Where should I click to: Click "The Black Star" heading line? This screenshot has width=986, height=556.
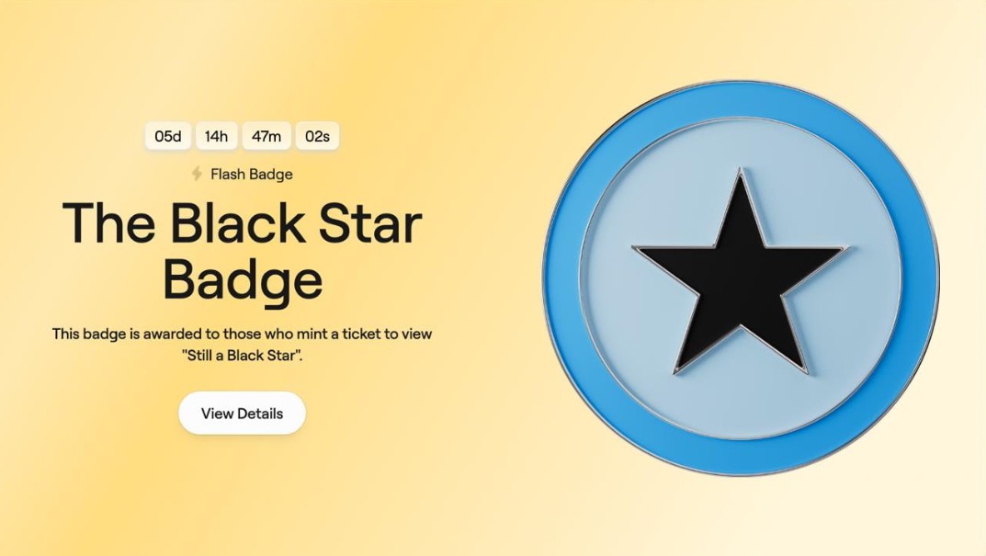242,222
